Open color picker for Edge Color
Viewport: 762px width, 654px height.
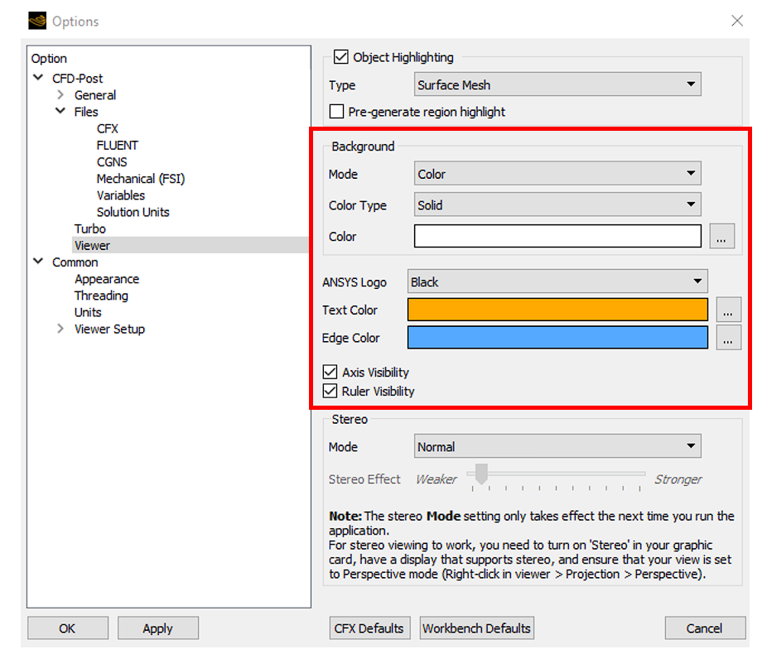(x=729, y=338)
